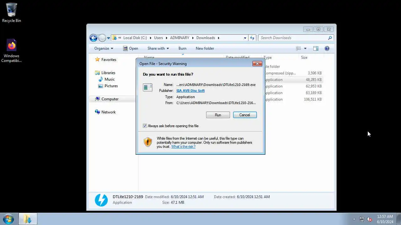Screen dimensions: 401x225
Task: Click Explorer's Forward arrow button
Action: [x=102, y=38]
